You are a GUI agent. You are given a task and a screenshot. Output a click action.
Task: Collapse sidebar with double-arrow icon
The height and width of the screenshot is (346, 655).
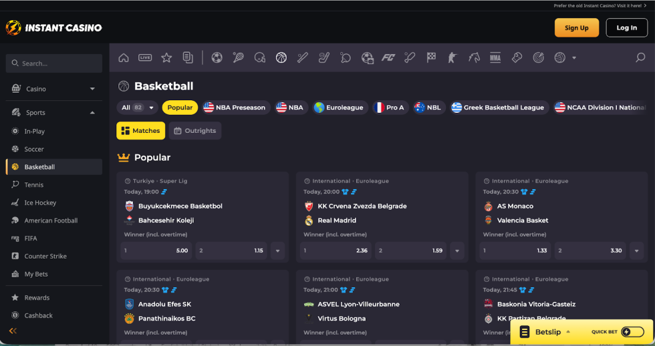coord(13,331)
